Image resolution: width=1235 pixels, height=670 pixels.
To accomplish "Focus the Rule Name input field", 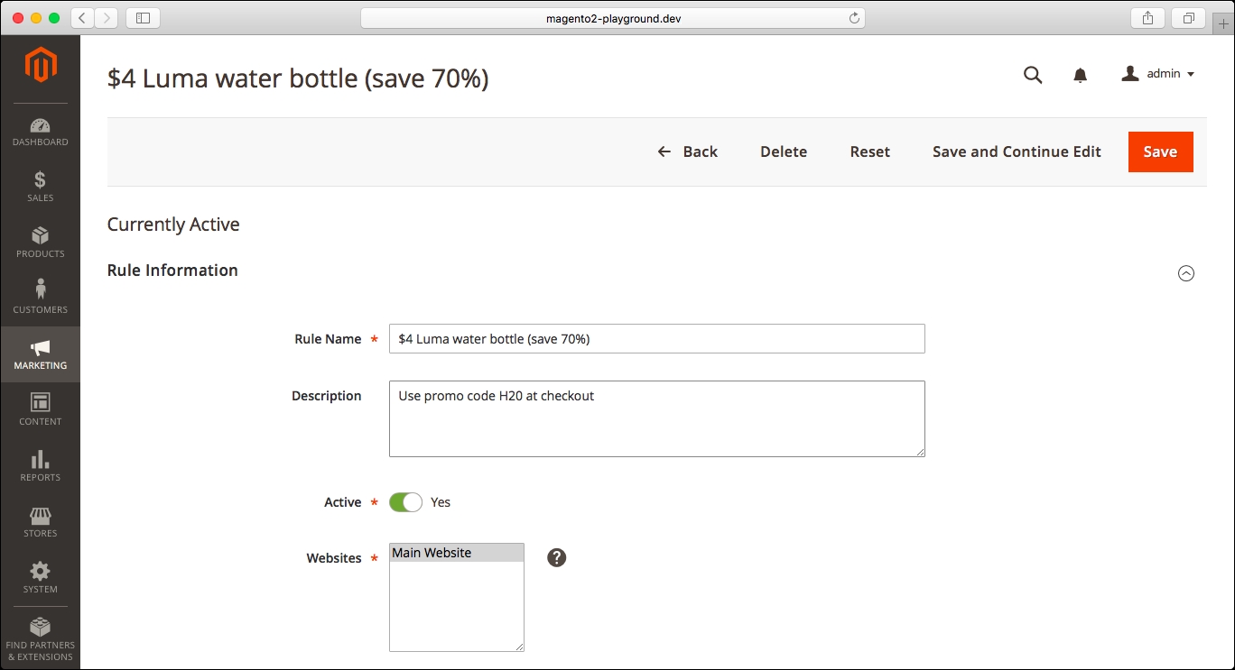I will click(x=657, y=339).
